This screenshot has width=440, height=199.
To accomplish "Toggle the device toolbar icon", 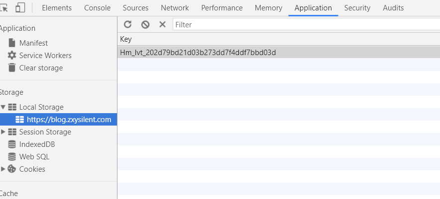I will click(20, 7).
